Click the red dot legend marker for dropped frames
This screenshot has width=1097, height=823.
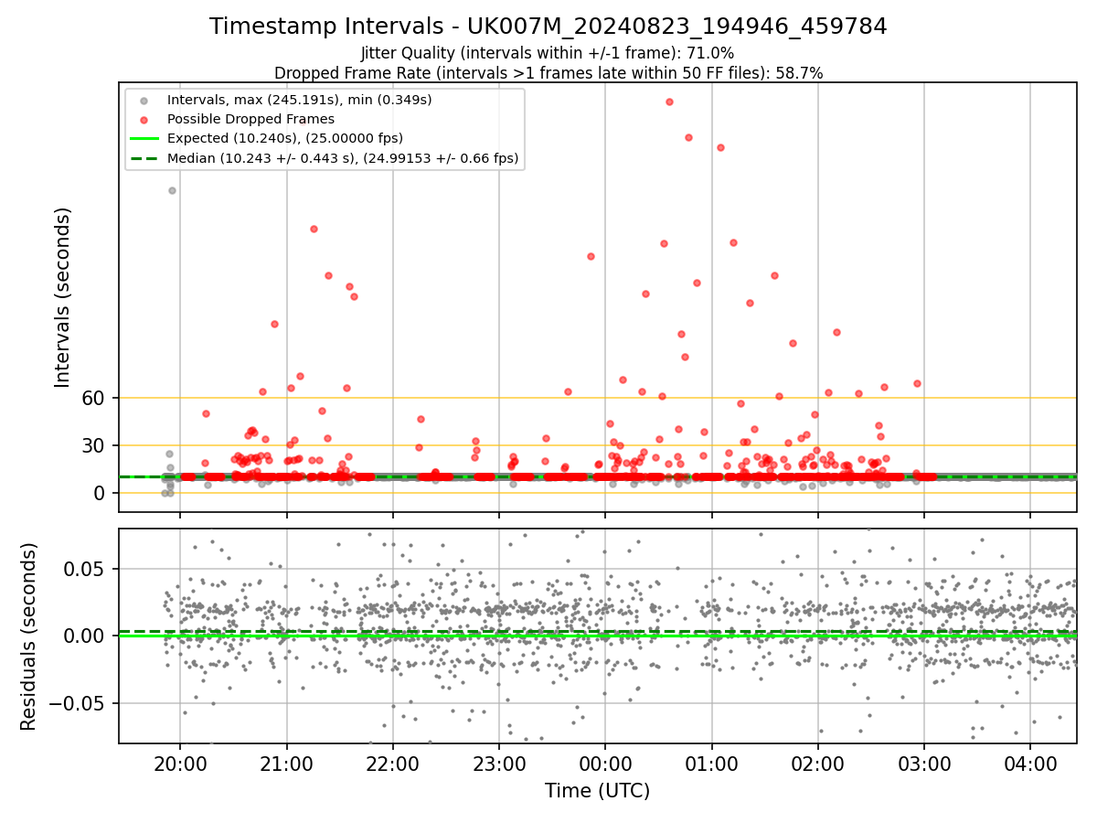point(143,119)
